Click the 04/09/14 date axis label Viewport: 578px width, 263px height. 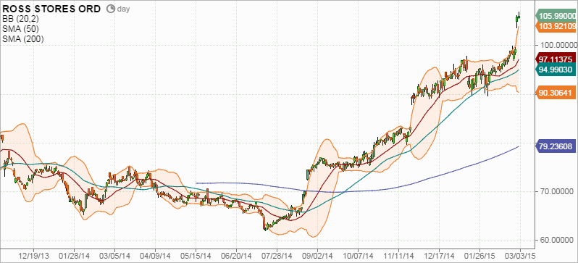(155, 255)
